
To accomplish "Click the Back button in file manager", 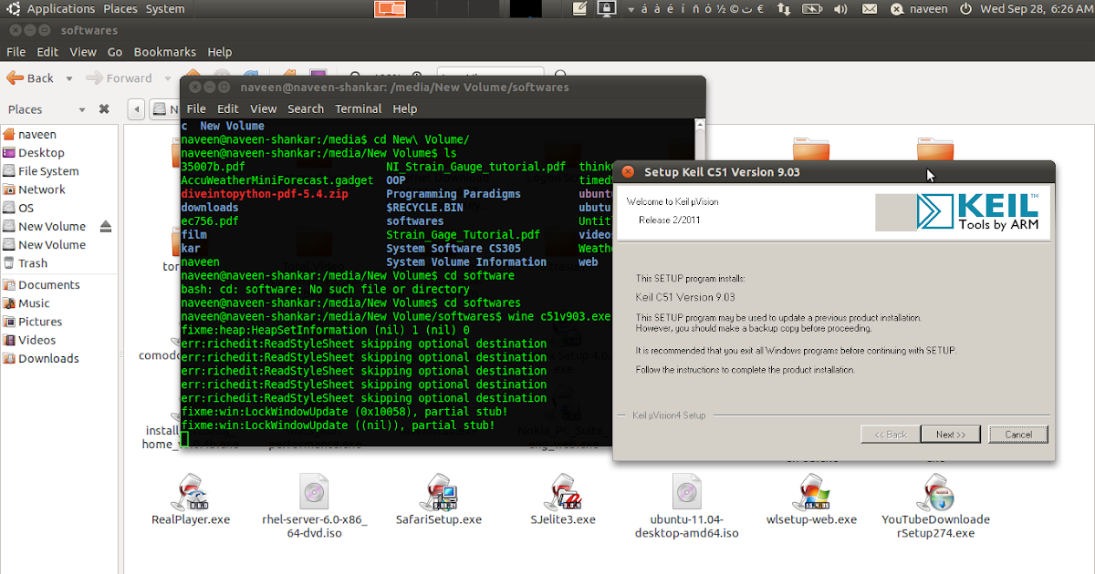I will [x=31, y=78].
